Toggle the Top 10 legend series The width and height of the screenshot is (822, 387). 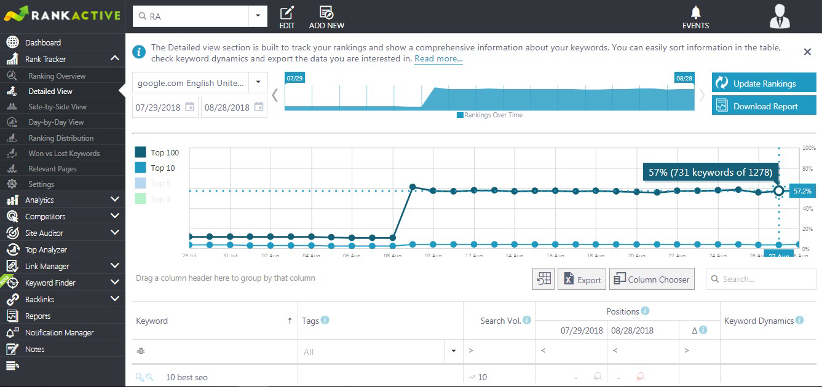155,168
